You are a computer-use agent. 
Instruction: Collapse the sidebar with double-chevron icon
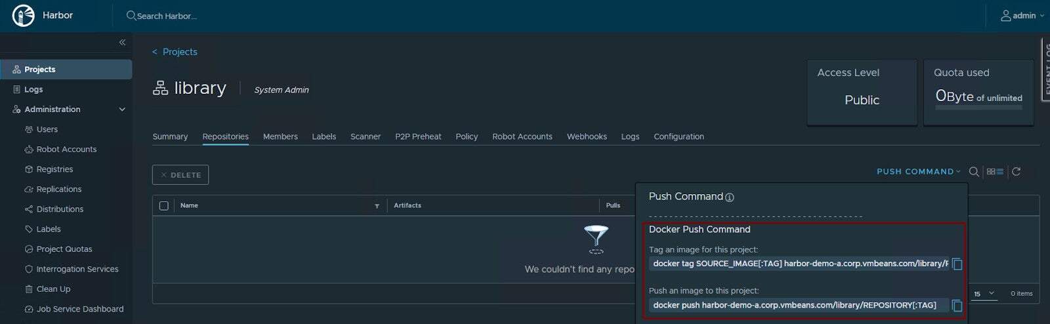122,43
